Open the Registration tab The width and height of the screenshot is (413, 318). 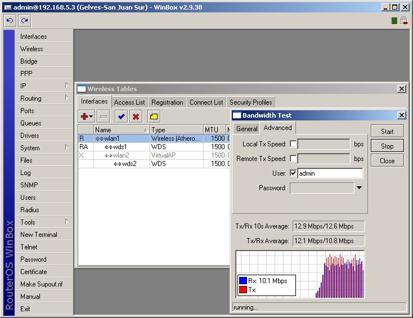167,102
